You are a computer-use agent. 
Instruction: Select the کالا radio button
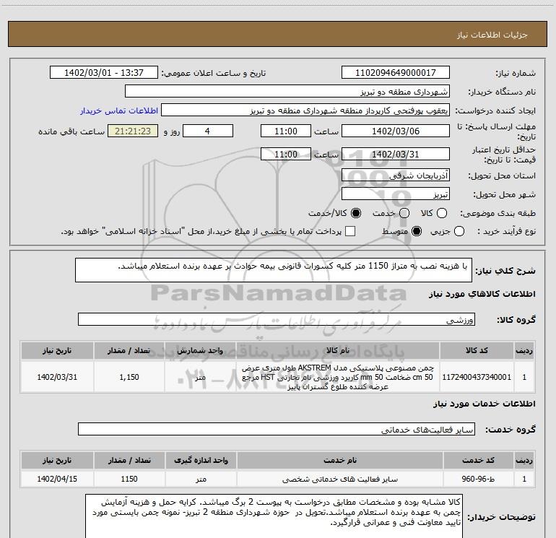click(x=442, y=213)
